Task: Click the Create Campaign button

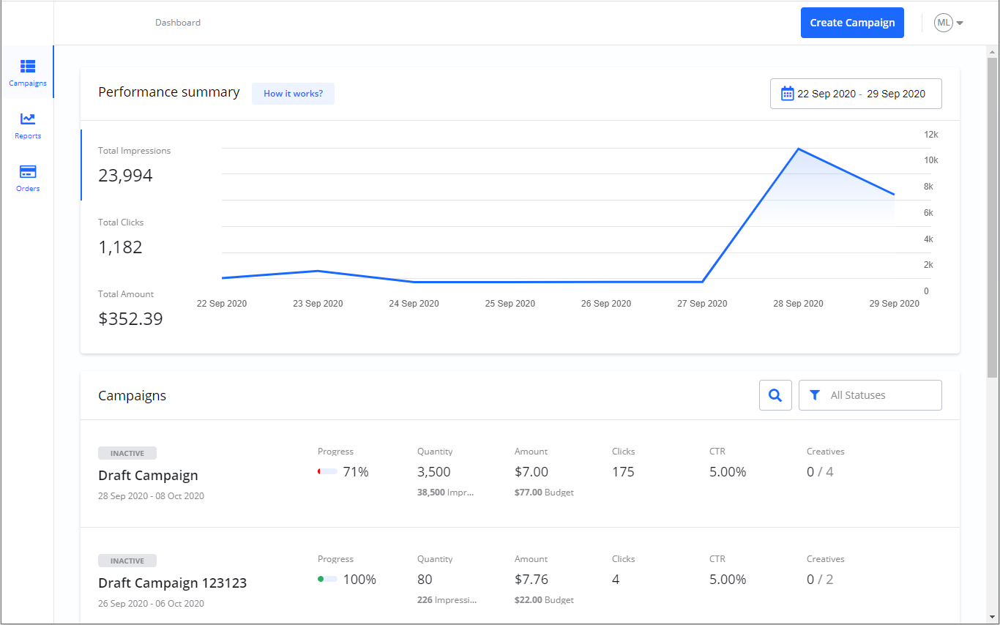Action: pyautogui.click(x=852, y=23)
